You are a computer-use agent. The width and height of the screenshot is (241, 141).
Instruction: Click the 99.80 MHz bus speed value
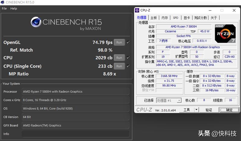(169, 86)
